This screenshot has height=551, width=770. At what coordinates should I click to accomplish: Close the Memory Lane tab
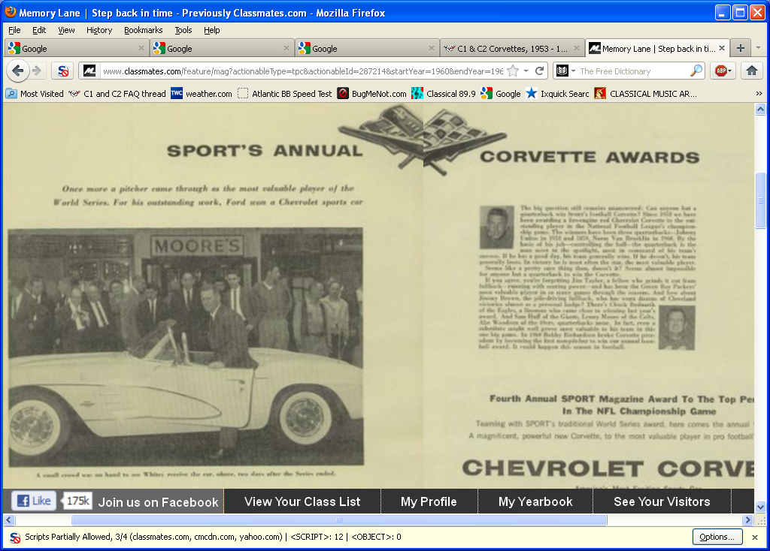[x=721, y=48]
